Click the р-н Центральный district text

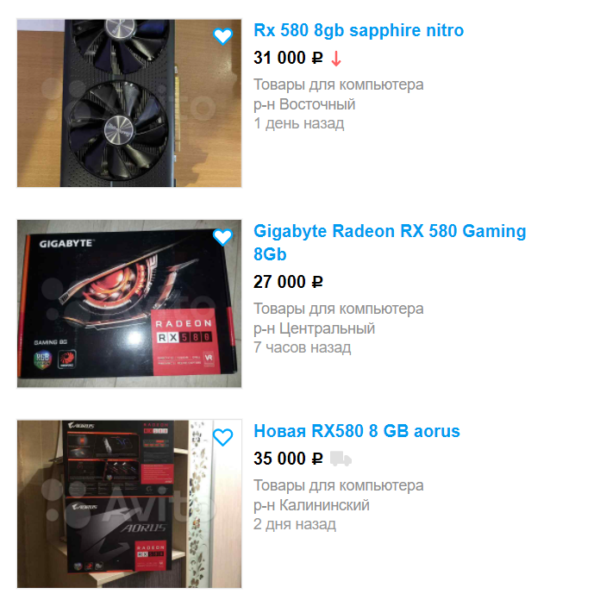click(314, 328)
